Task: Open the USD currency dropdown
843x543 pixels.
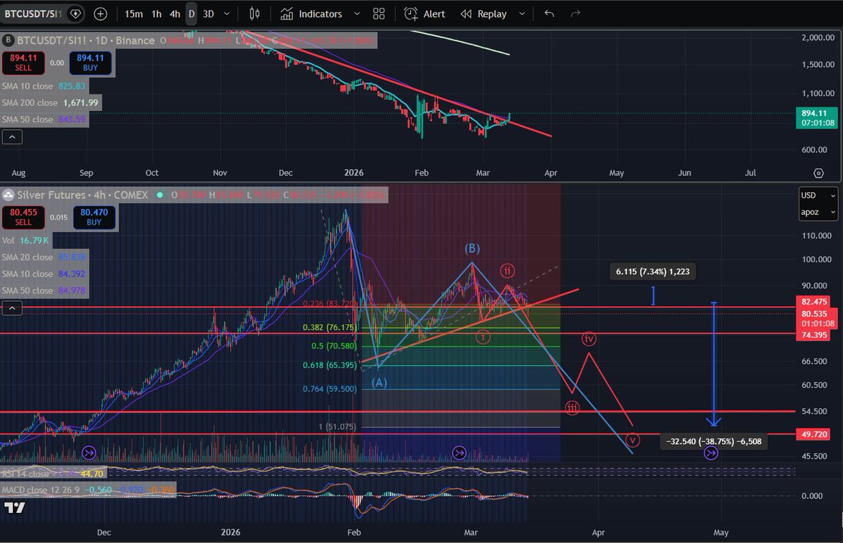Action: [818, 196]
